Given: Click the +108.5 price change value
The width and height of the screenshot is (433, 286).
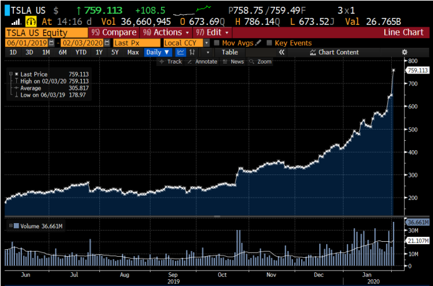Looking at the screenshot, I should pos(150,11).
